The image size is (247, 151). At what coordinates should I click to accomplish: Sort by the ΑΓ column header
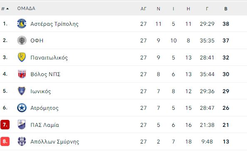[x=143, y=9]
